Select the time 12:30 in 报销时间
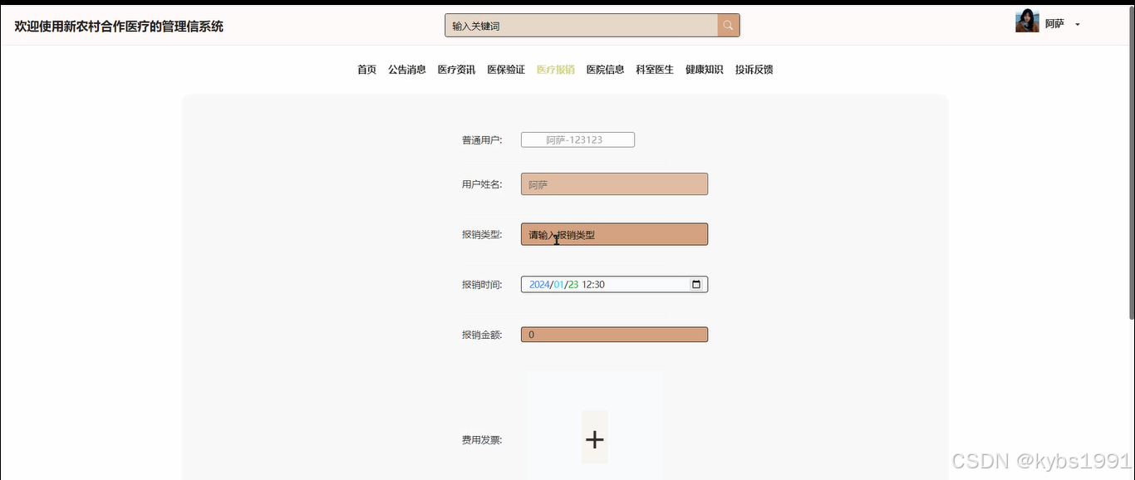 pyautogui.click(x=593, y=284)
